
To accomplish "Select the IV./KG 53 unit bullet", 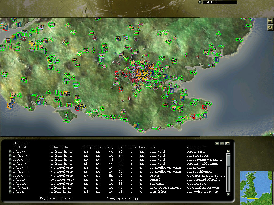I will (x=10, y=160).
